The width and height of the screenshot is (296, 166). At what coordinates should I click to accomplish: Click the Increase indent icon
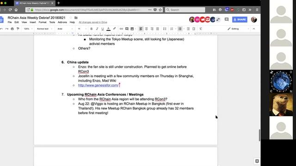pos(194,29)
